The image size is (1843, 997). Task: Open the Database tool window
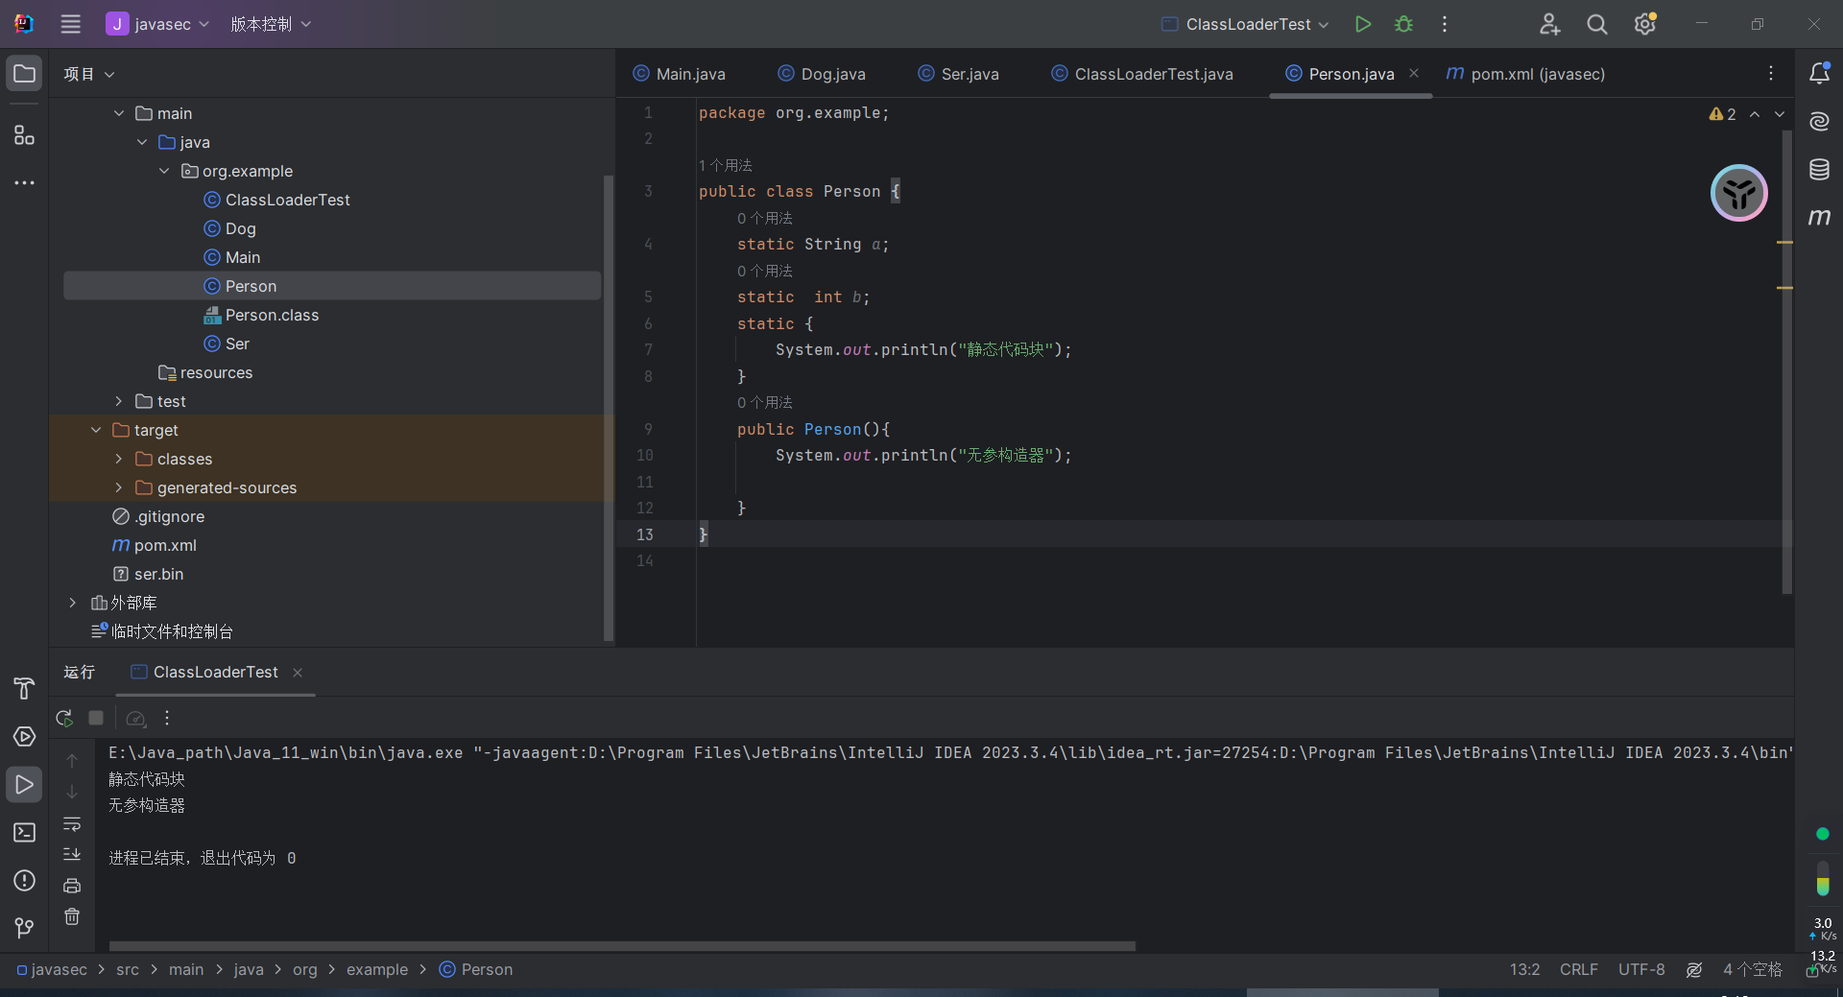tap(1819, 170)
